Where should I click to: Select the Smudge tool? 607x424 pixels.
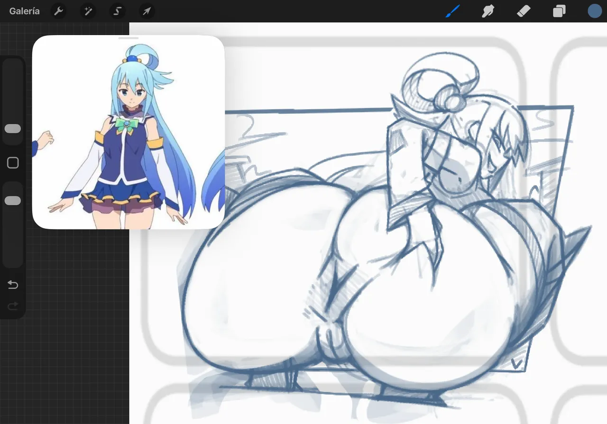(x=488, y=11)
